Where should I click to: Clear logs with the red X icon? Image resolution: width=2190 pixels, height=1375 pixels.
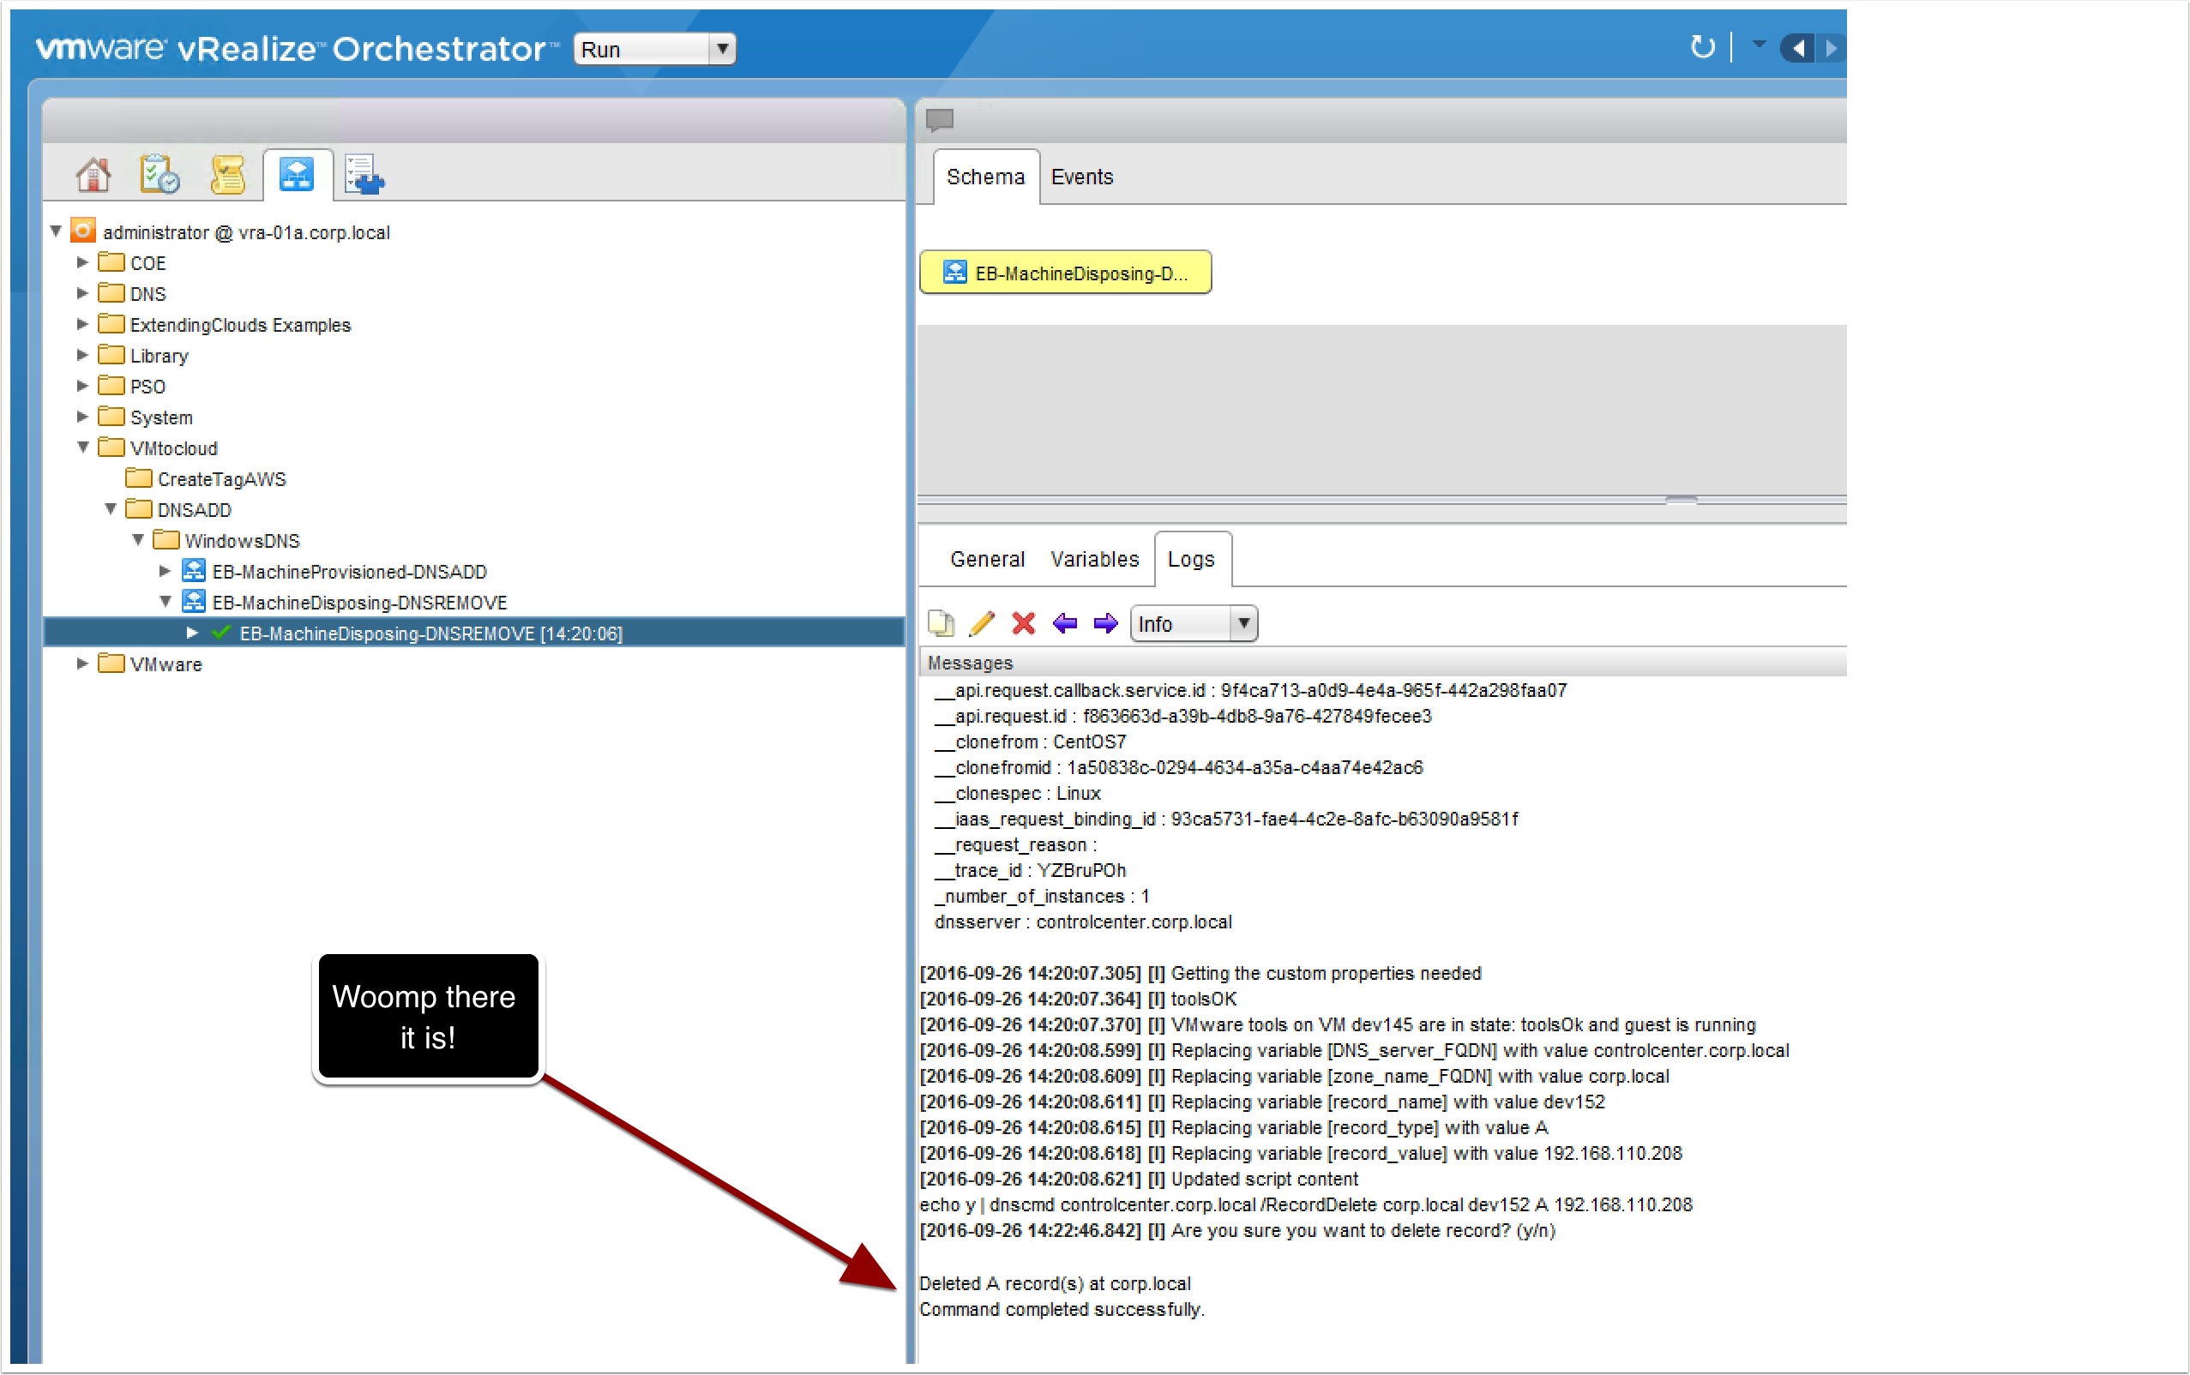(1023, 623)
